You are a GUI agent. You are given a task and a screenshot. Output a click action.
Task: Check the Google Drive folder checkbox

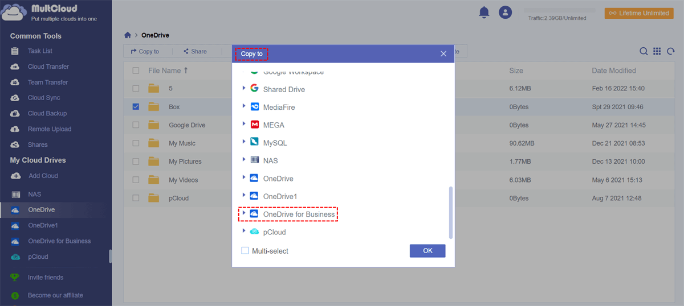click(x=136, y=125)
